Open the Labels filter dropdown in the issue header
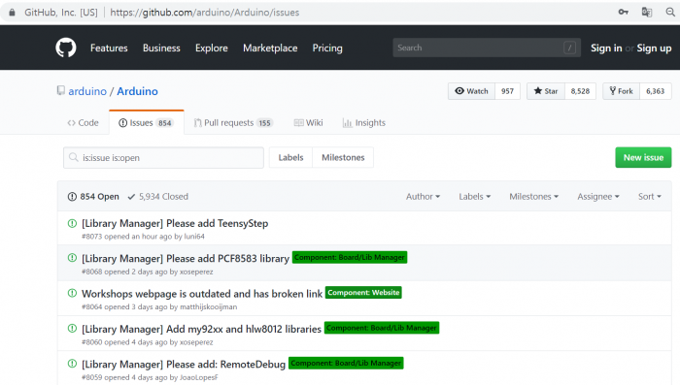Screen dimensions: 680x385 pyautogui.click(x=475, y=197)
